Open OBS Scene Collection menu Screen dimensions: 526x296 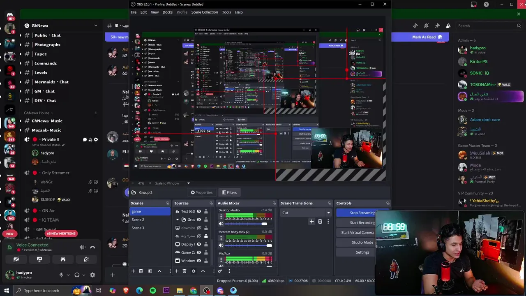click(205, 12)
